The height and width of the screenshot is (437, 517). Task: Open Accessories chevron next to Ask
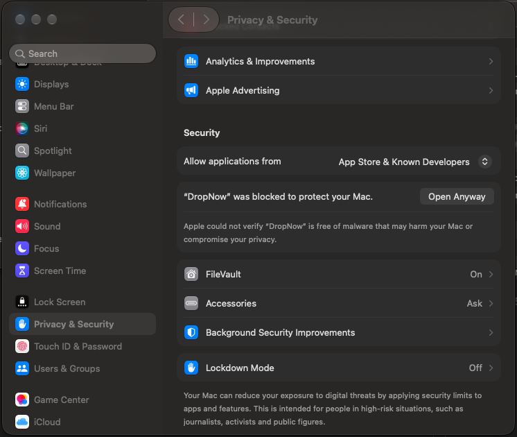click(491, 303)
